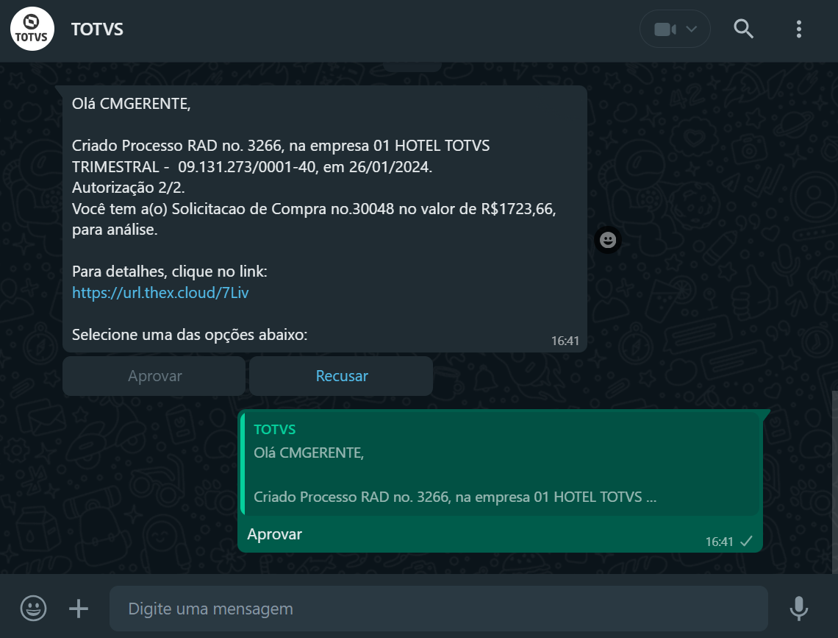Search within the TOTVS conversation
The height and width of the screenshot is (638, 838).
[743, 29]
